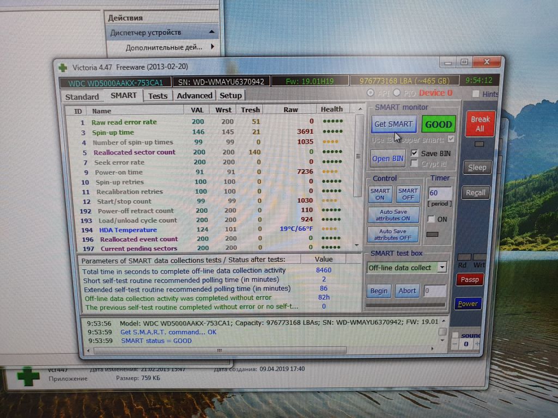Click the SMART test progress bar

pos(405,305)
